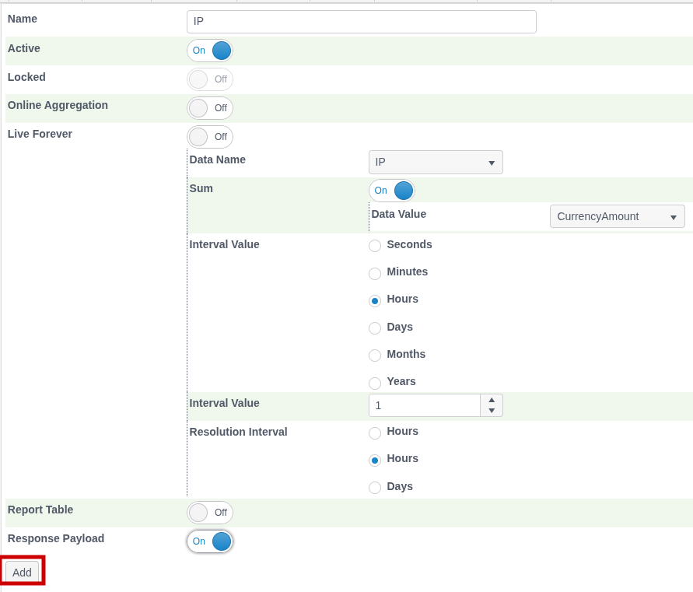Image resolution: width=693 pixels, height=592 pixels.
Task: Choose Years interval radio button
Action: (x=375, y=383)
